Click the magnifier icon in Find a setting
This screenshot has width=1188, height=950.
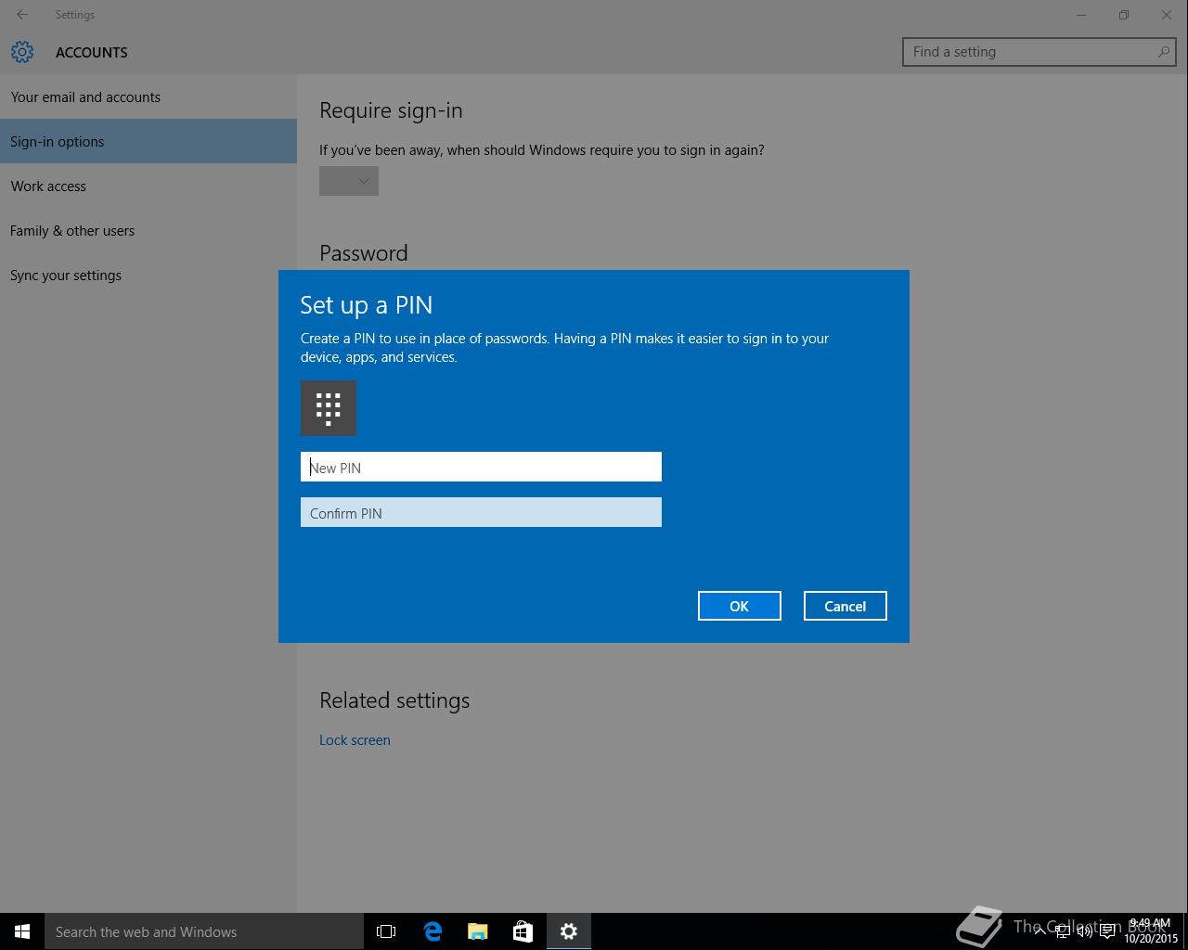click(1163, 52)
